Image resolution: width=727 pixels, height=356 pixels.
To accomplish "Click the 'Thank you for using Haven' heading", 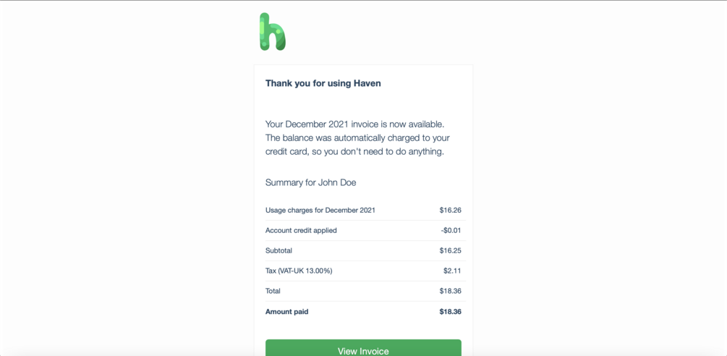I will [323, 83].
